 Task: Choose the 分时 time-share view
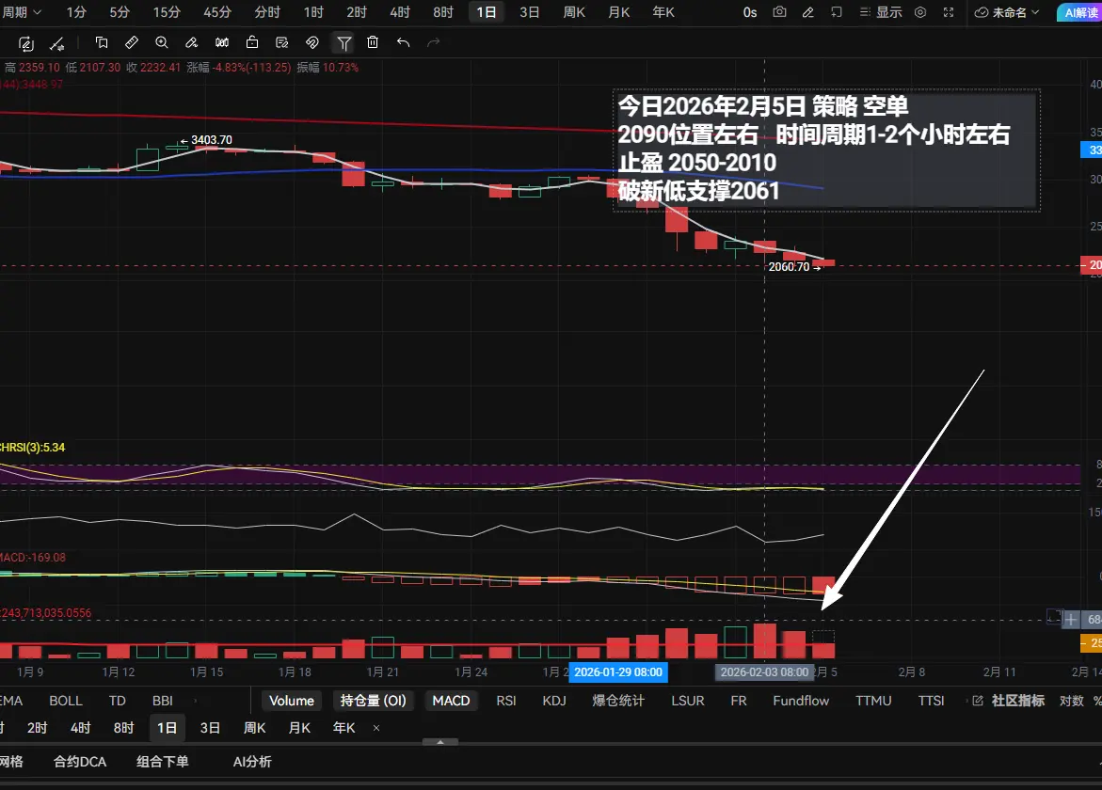267,12
